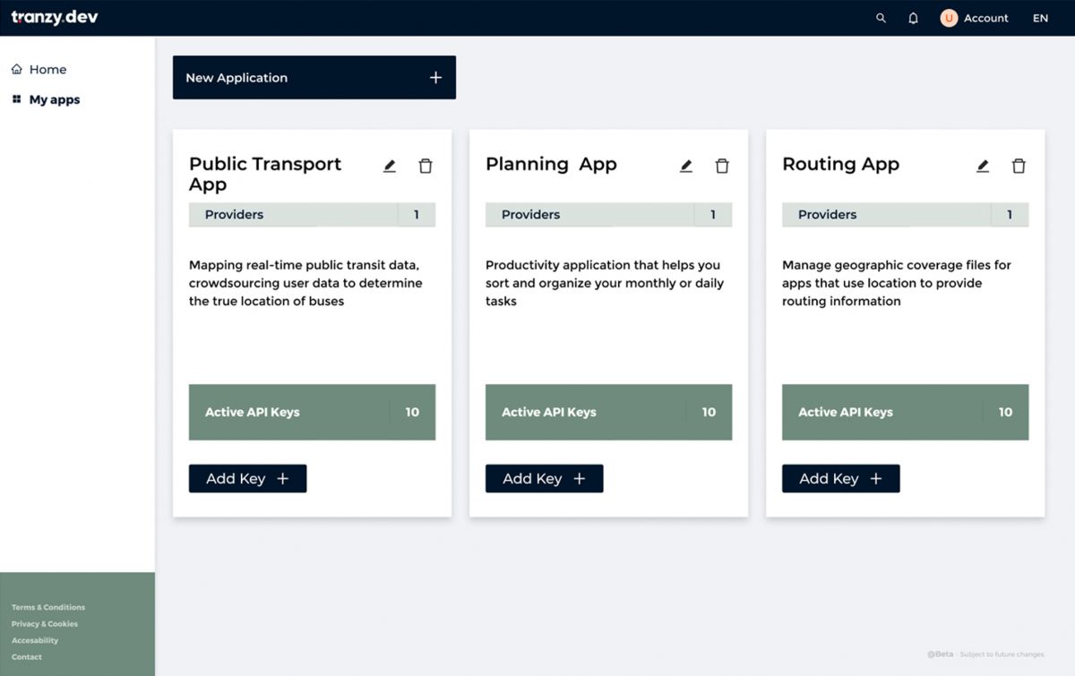The image size is (1075, 676).
Task: Click the tranzy.dev logo
Action: pos(55,17)
